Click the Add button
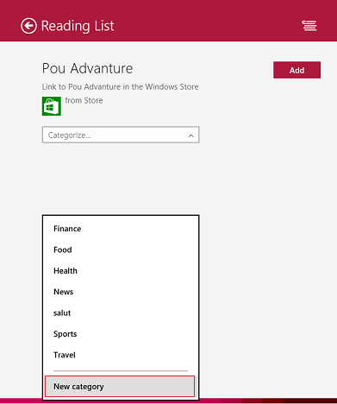337x404 pixels. coord(296,70)
